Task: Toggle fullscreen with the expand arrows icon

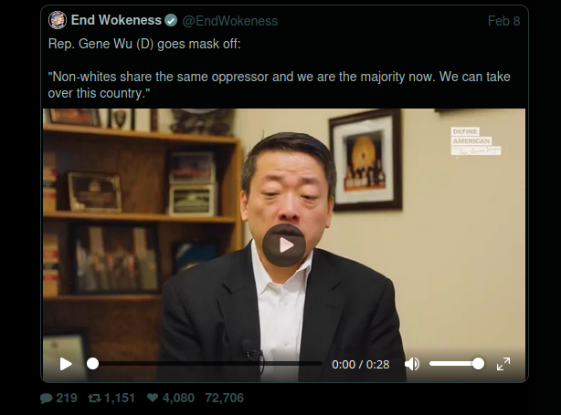Action: 503,364
